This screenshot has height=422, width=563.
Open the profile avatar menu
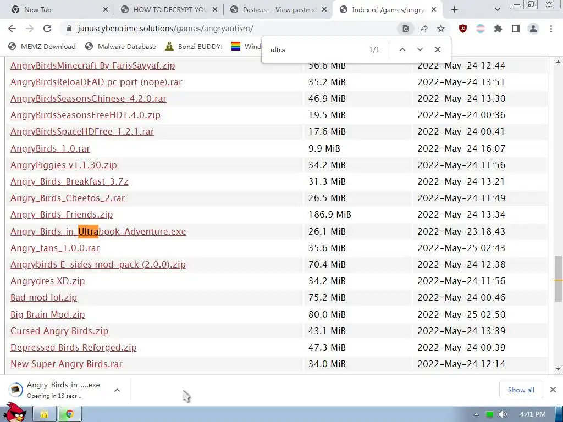(533, 29)
